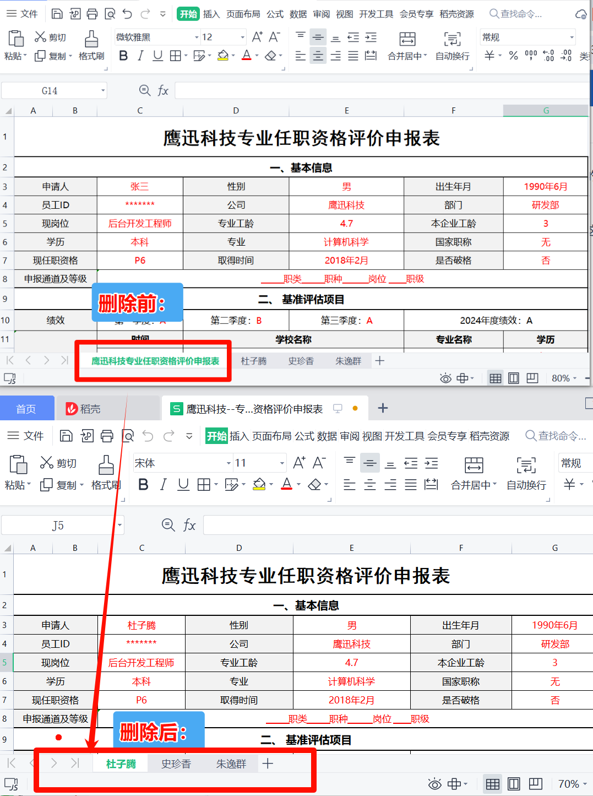Open the 宋体 font name dropdown
Image resolution: width=593 pixels, height=796 pixels.
click(227, 463)
